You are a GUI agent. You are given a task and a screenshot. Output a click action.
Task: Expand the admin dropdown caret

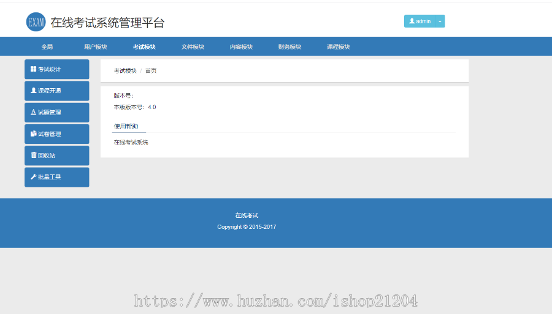[440, 21]
